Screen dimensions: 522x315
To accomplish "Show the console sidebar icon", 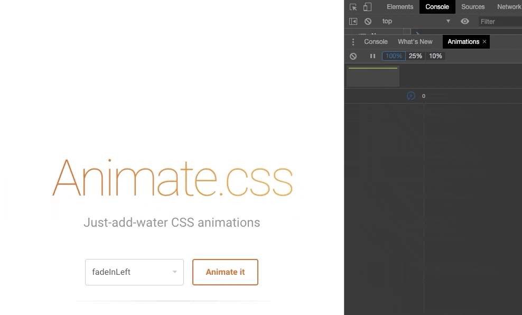I will point(353,21).
